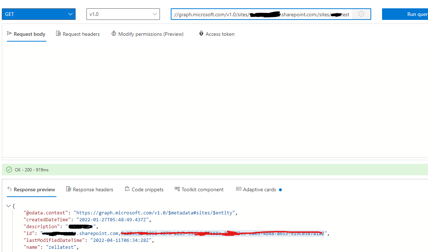Click the Request body tab icon

click(x=9, y=34)
